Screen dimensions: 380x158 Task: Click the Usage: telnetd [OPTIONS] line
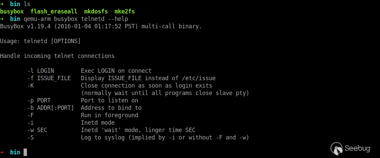click(40, 41)
